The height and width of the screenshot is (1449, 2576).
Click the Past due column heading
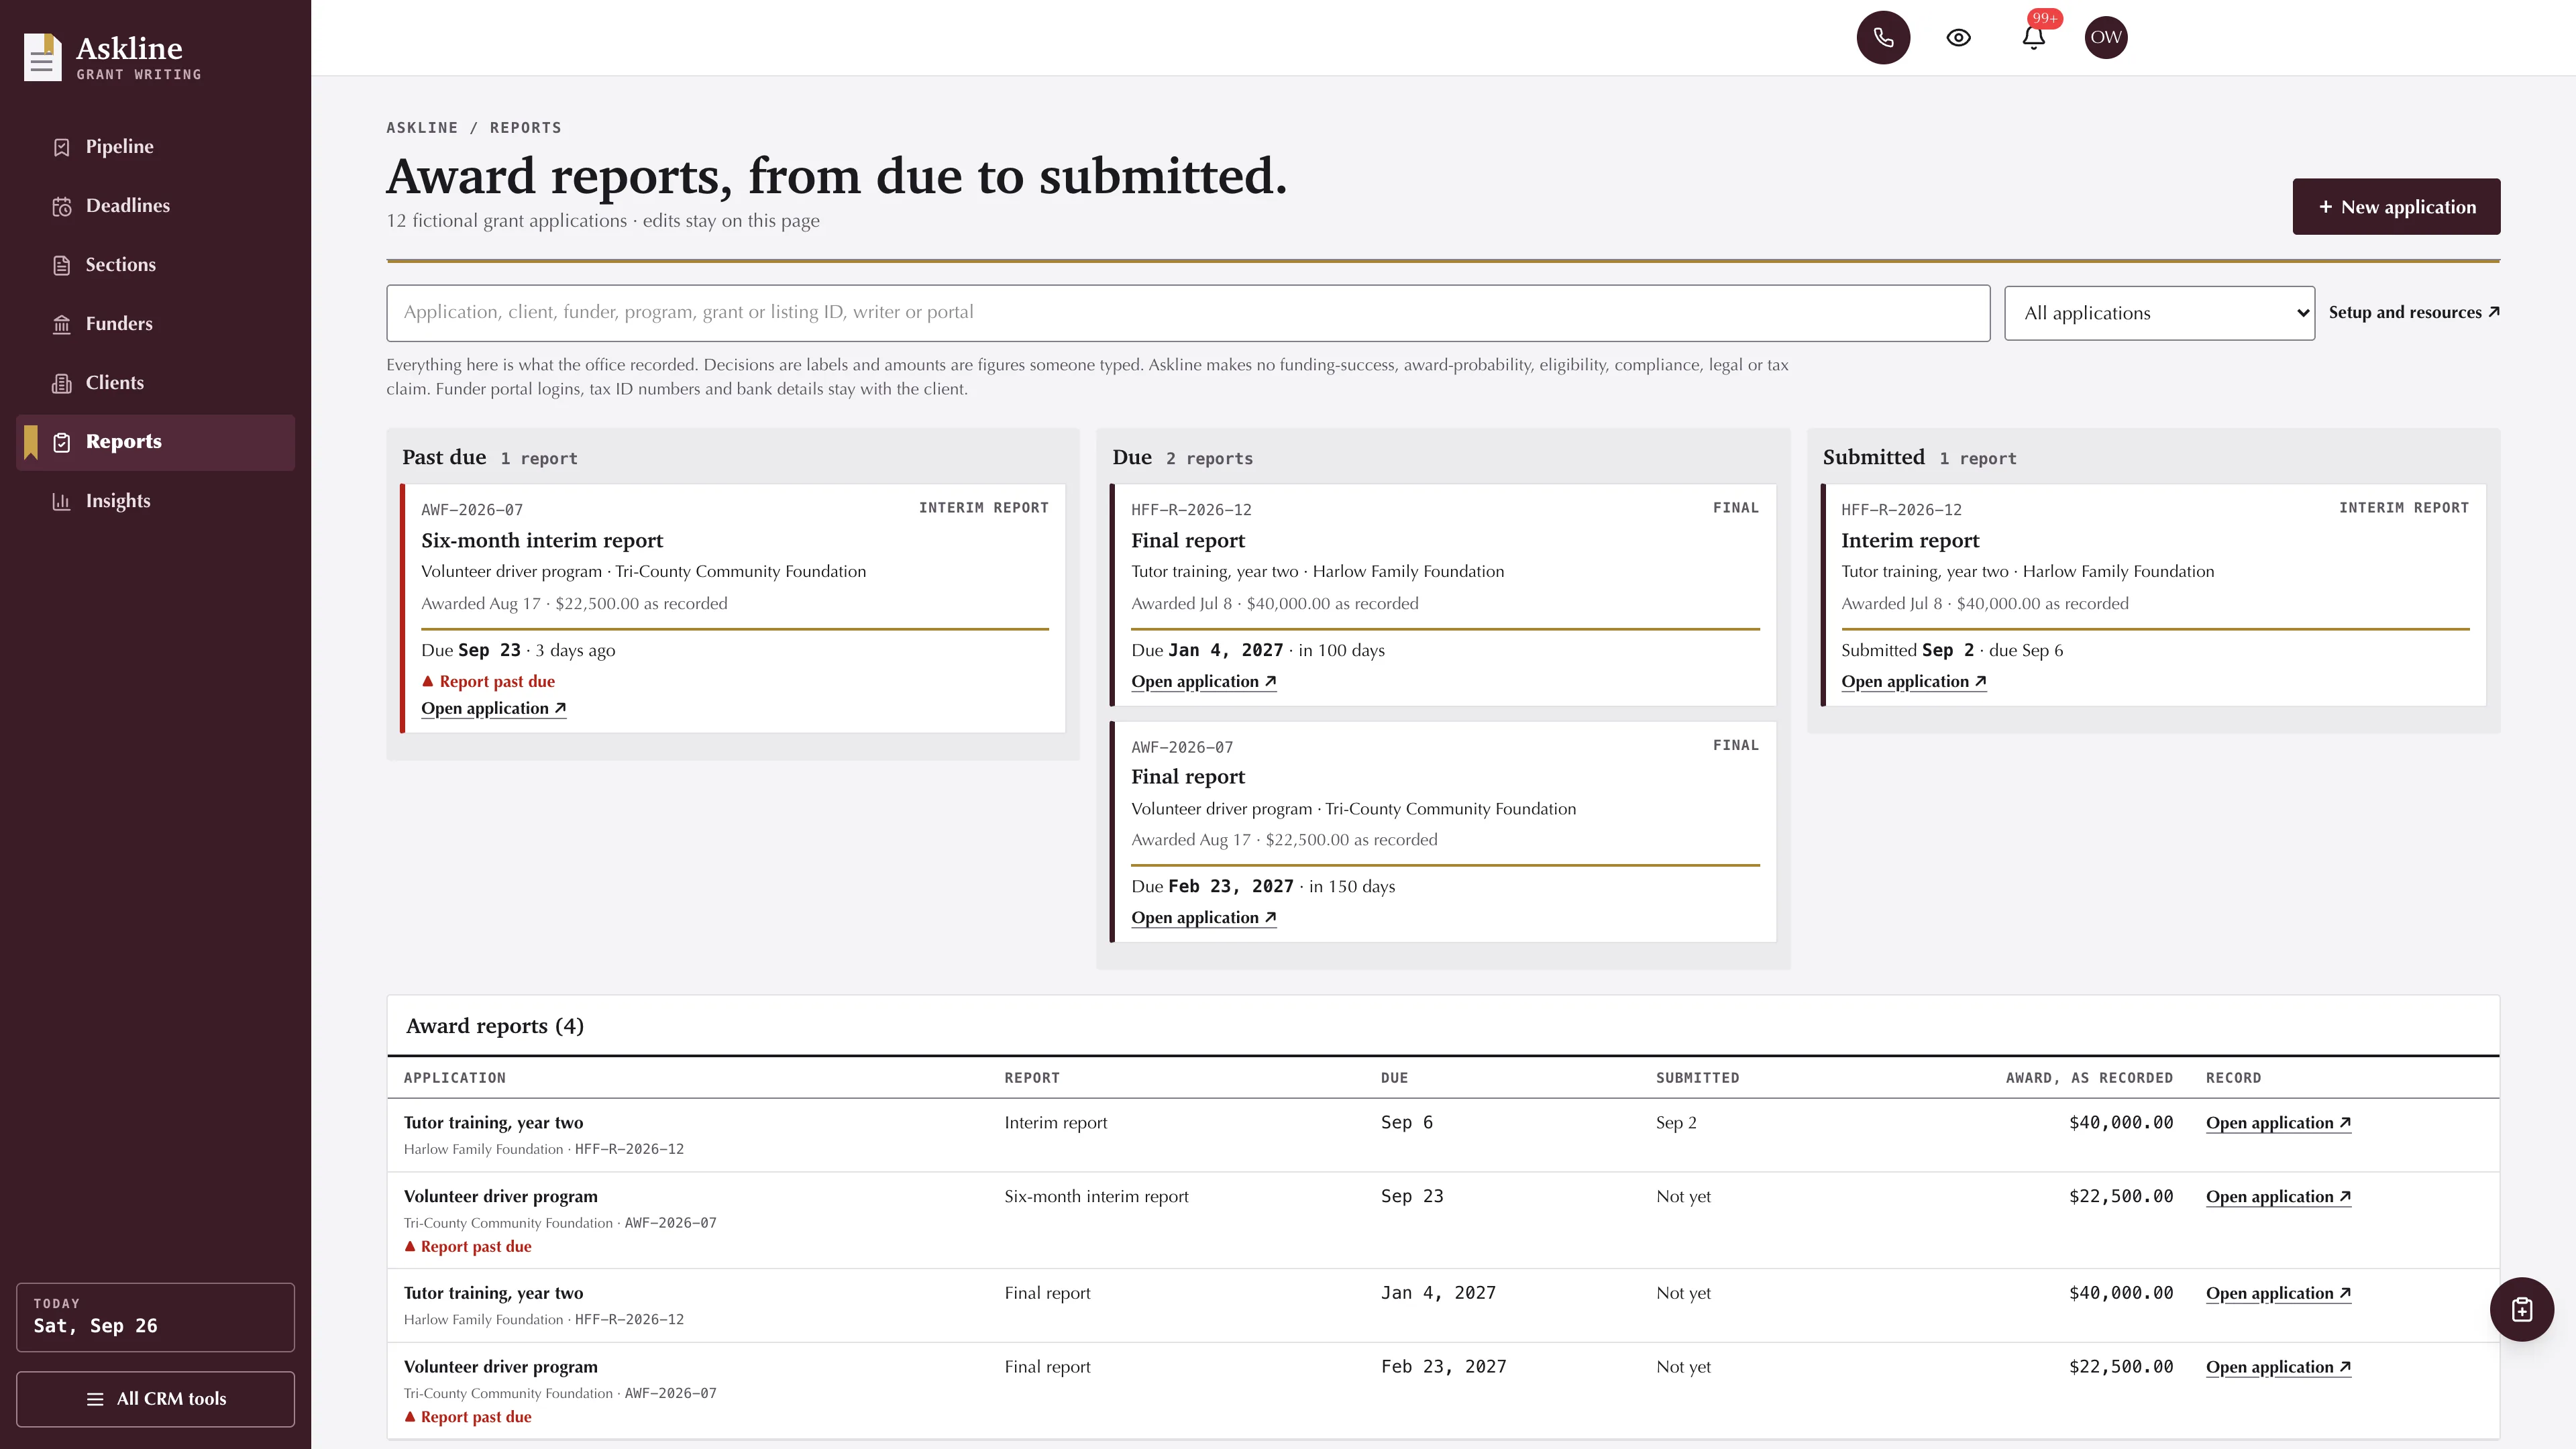pyautogui.click(x=444, y=457)
